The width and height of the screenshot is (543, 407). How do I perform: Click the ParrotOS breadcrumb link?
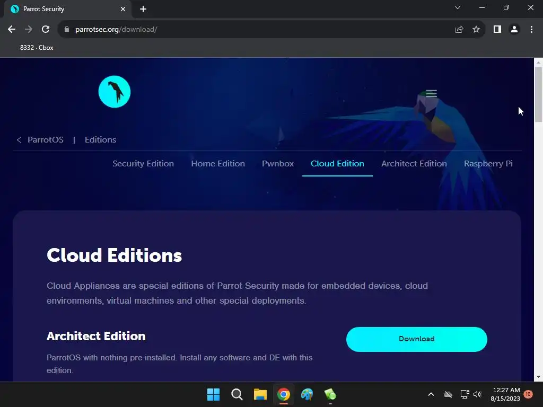[46, 140]
